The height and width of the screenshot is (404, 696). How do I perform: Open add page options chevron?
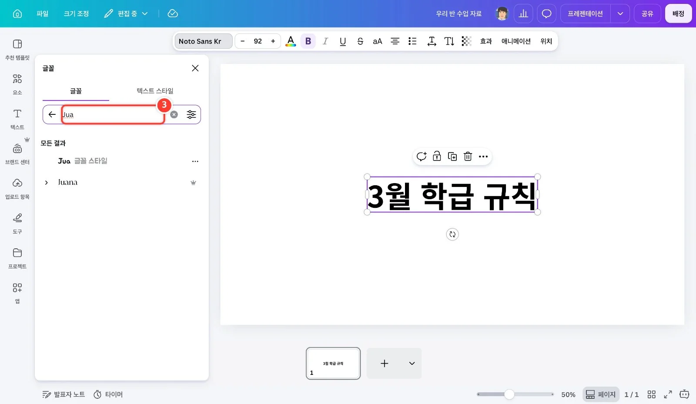pyautogui.click(x=412, y=364)
